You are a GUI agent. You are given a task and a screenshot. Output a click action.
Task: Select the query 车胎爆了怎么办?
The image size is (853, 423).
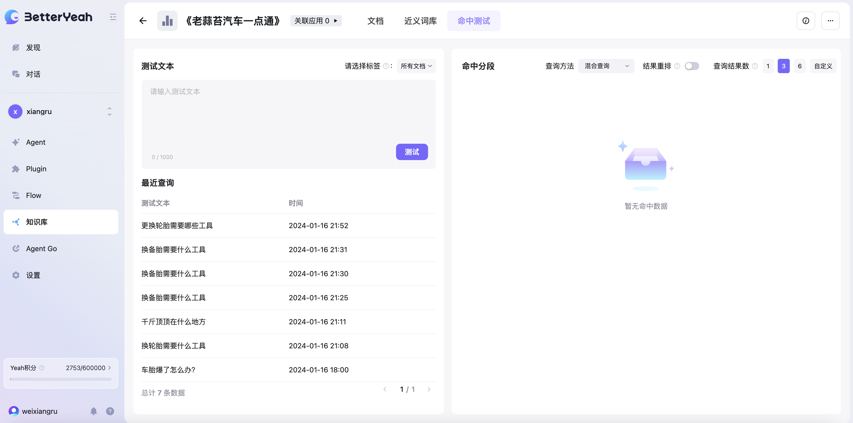(x=168, y=370)
